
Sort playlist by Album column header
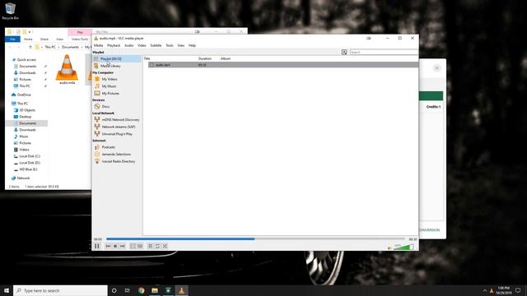(226, 58)
